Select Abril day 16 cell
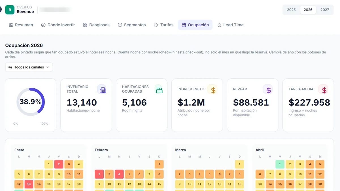Image resolution: width=340 pixels, height=191 pixels. (x=290, y=184)
